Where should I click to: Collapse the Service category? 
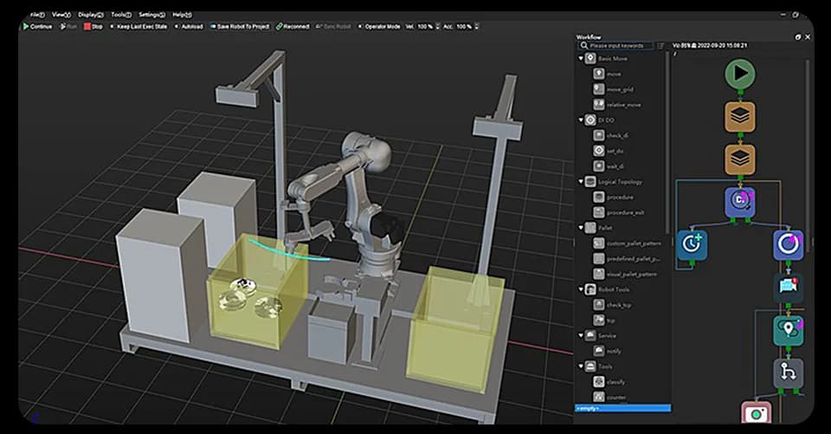tap(581, 335)
